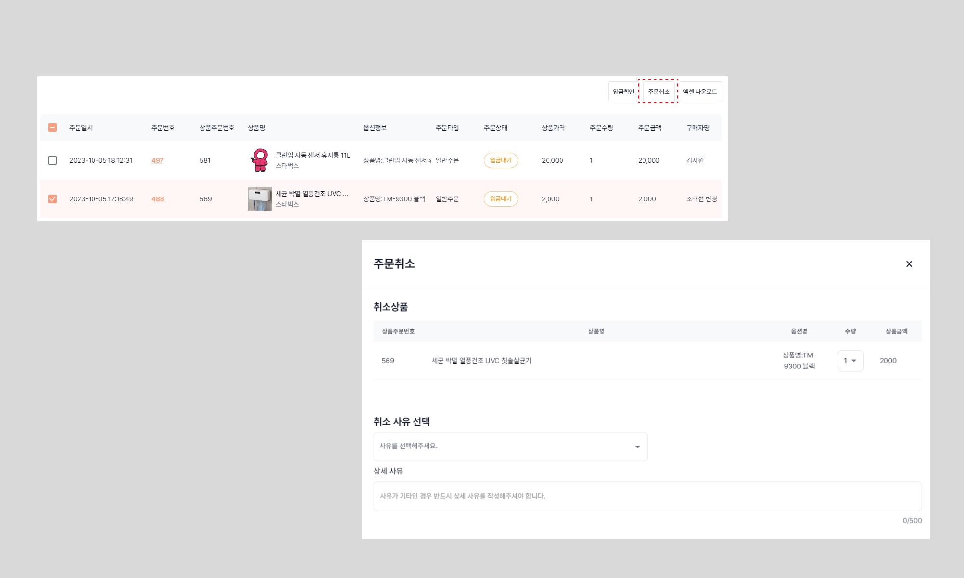Close the 주문취소 dialog with X icon
The image size is (964, 578).
click(x=909, y=264)
